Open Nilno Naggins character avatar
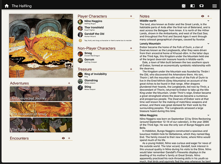This screenshot has height=164, width=221. (80, 22)
